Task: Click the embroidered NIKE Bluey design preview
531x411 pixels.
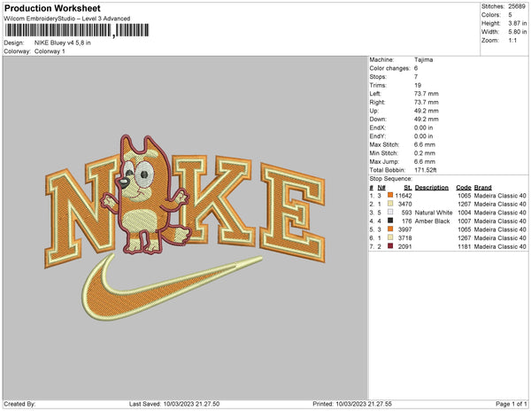Action: coord(185,228)
